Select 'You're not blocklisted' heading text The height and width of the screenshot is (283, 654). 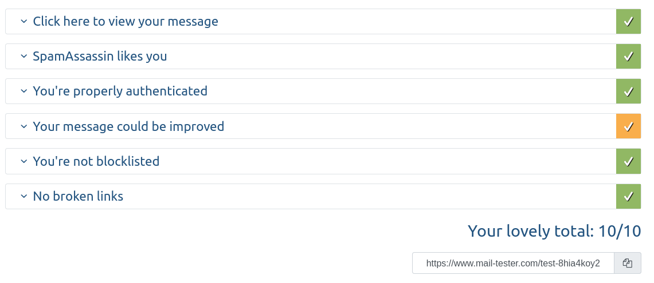(96, 161)
